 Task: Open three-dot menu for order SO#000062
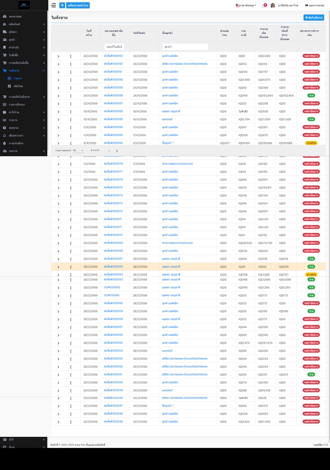(x=71, y=287)
